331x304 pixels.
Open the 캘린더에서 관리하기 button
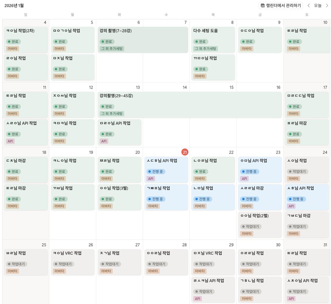coord(281,6)
